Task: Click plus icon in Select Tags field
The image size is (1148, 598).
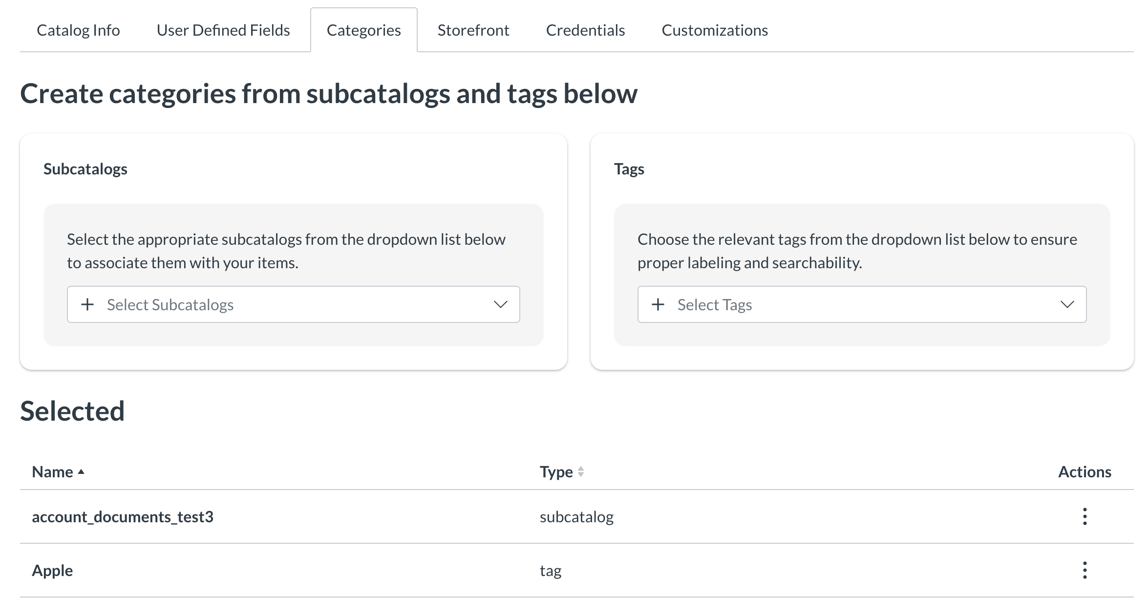Action: 658,304
